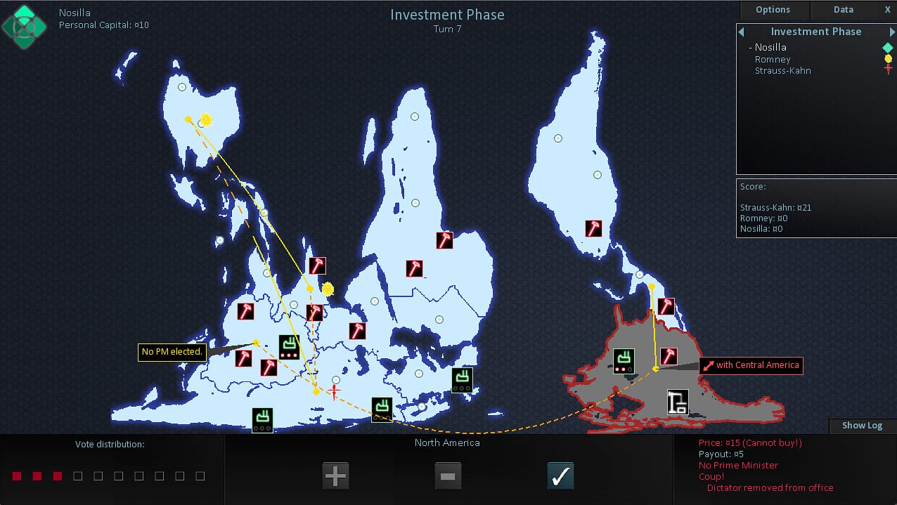Open the Options menu
Screen dimensions: 897x505
pos(773,9)
